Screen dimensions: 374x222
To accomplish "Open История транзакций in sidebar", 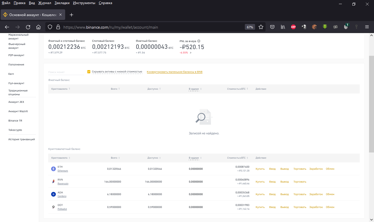I will 22,139.
